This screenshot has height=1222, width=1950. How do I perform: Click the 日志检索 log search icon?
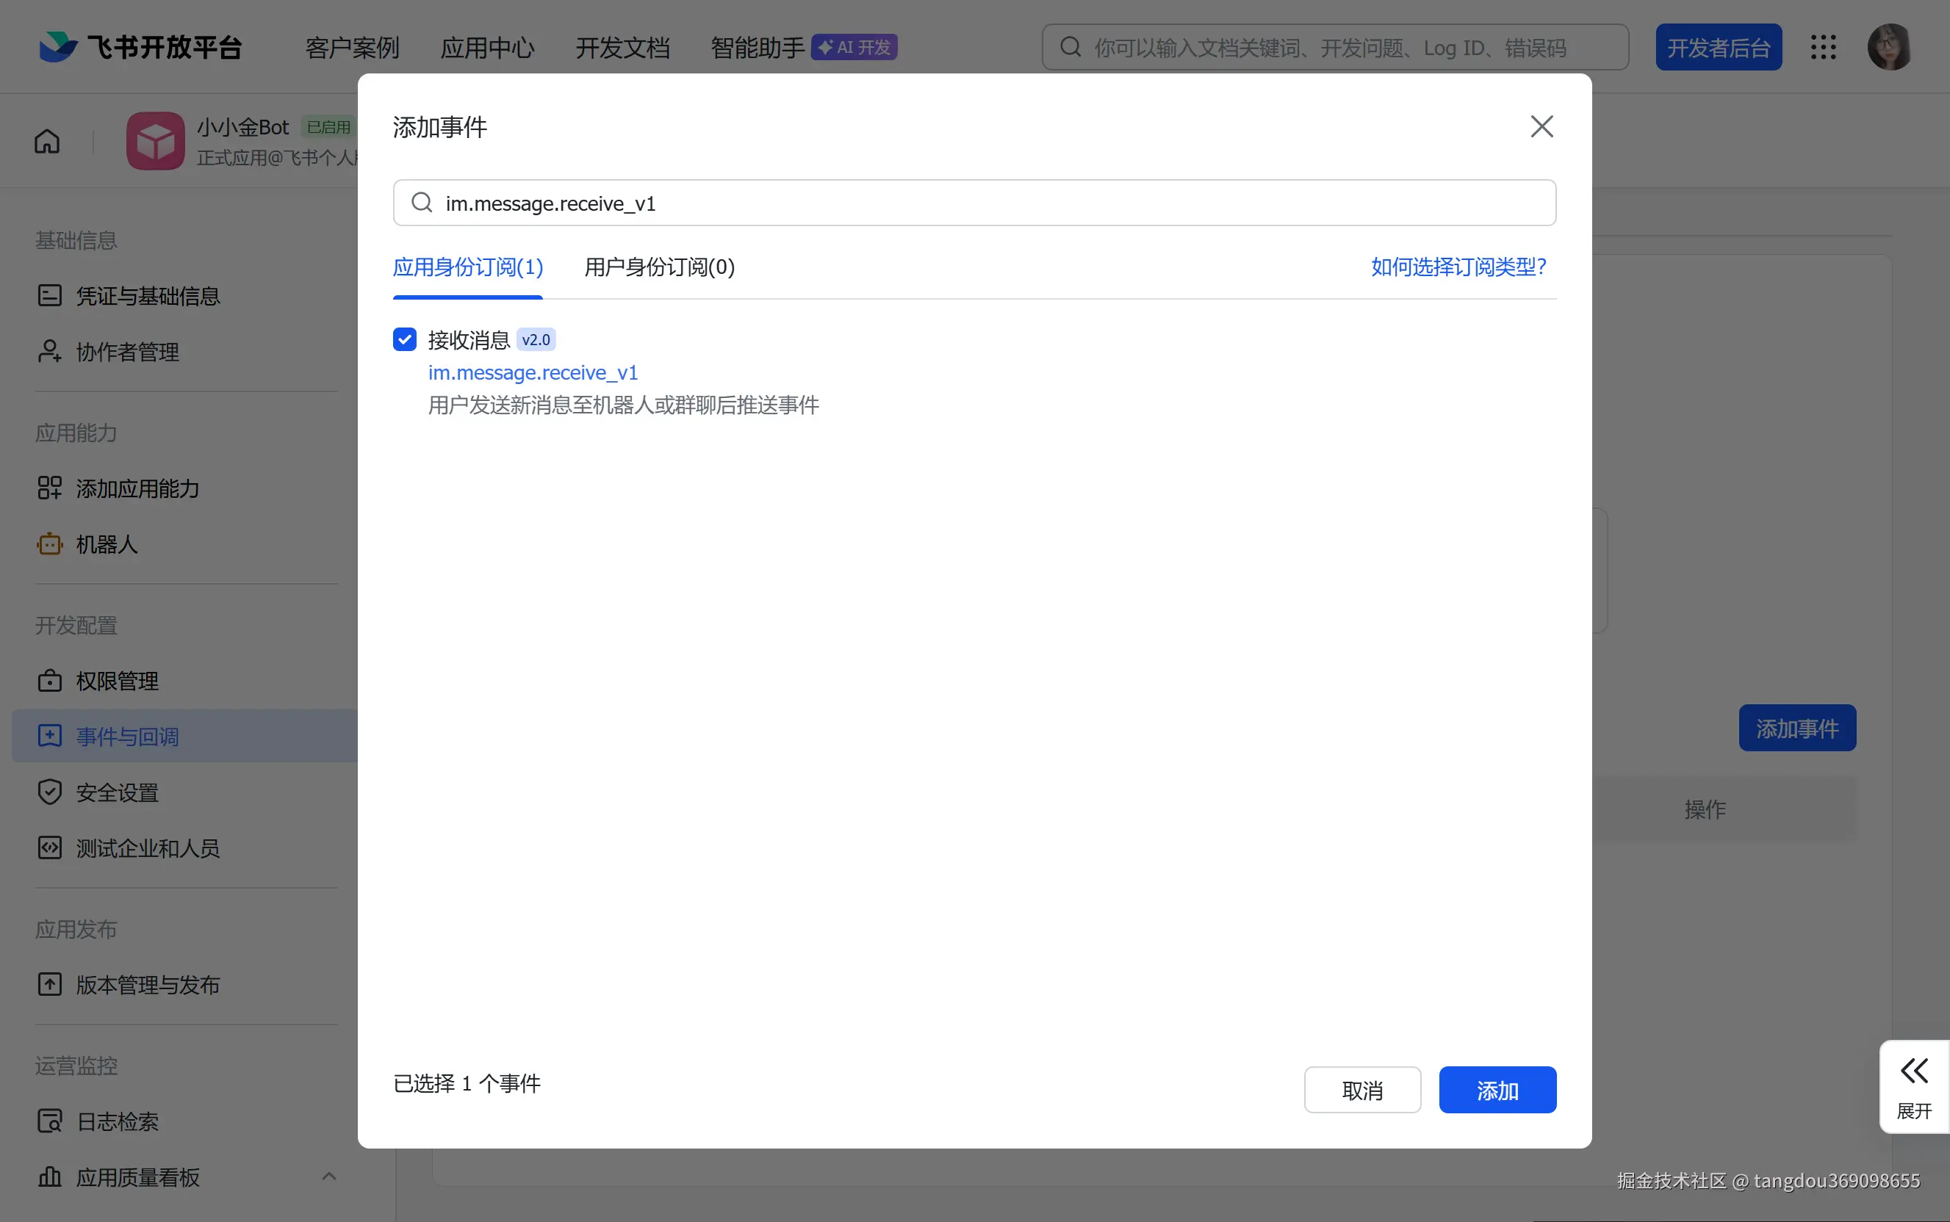49,1121
